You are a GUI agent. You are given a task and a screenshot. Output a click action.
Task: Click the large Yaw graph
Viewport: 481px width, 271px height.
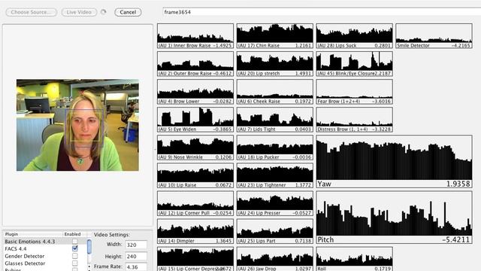point(394,162)
